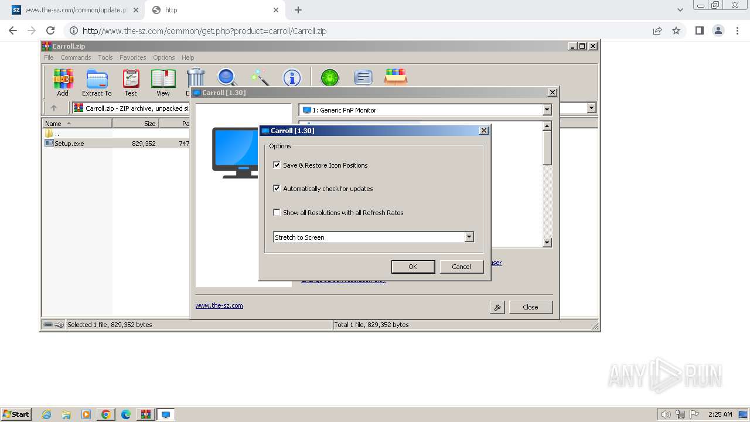
Task: Click the Comment icon in WinRAR toolbar
Action: coord(363,77)
